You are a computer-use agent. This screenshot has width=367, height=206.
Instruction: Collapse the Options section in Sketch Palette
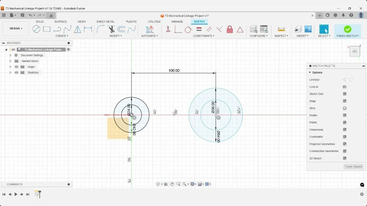pyautogui.click(x=310, y=73)
